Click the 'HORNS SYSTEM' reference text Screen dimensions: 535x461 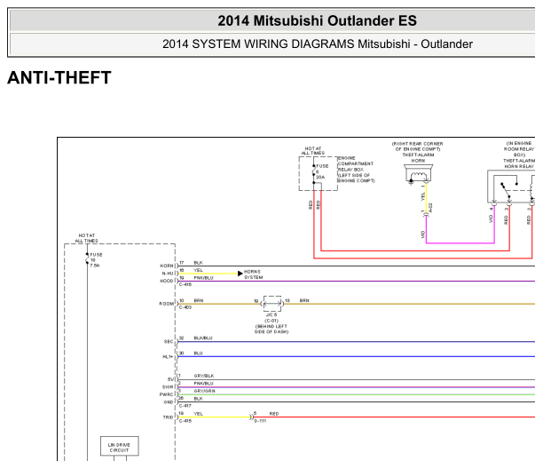pyautogui.click(x=253, y=274)
